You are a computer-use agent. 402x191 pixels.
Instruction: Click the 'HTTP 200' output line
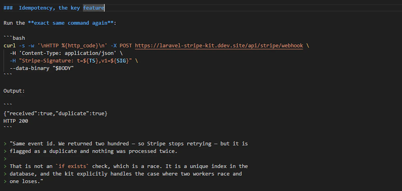point(16,121)
